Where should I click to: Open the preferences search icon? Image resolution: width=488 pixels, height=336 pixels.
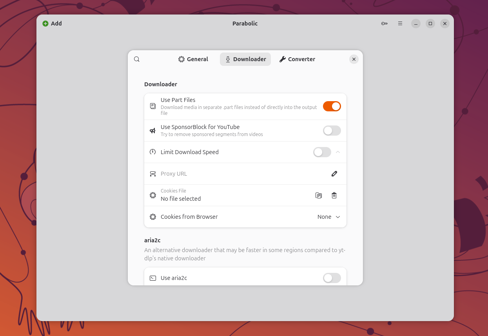[137, 59]
